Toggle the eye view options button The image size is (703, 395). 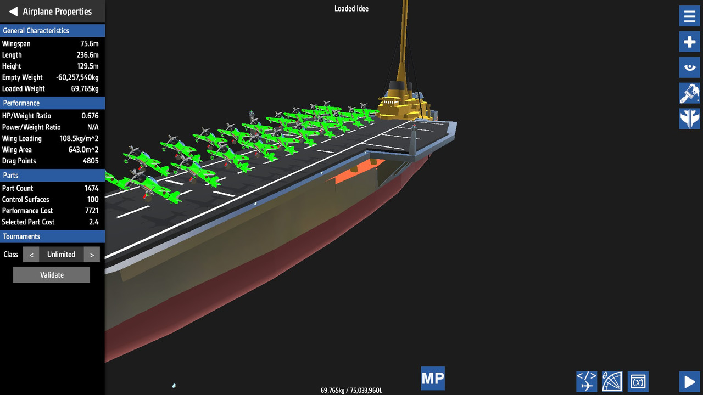click(x=689, y=67)
